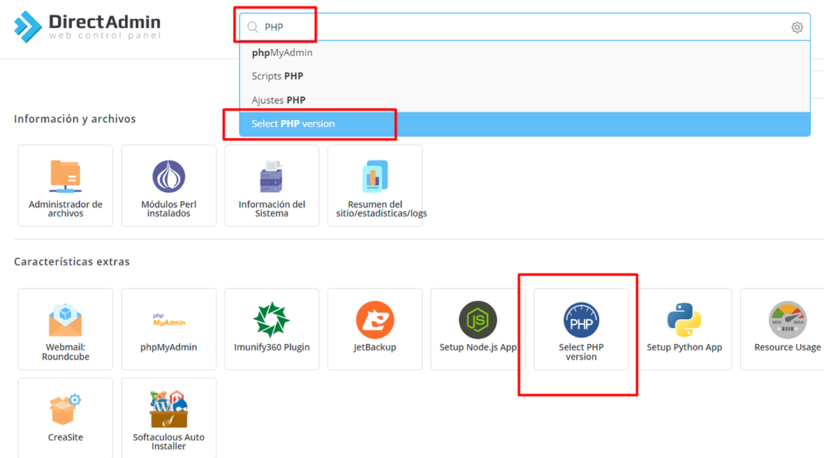
Task: Open Imunify360 Plugin green star icon
Action: click(271, 319)
